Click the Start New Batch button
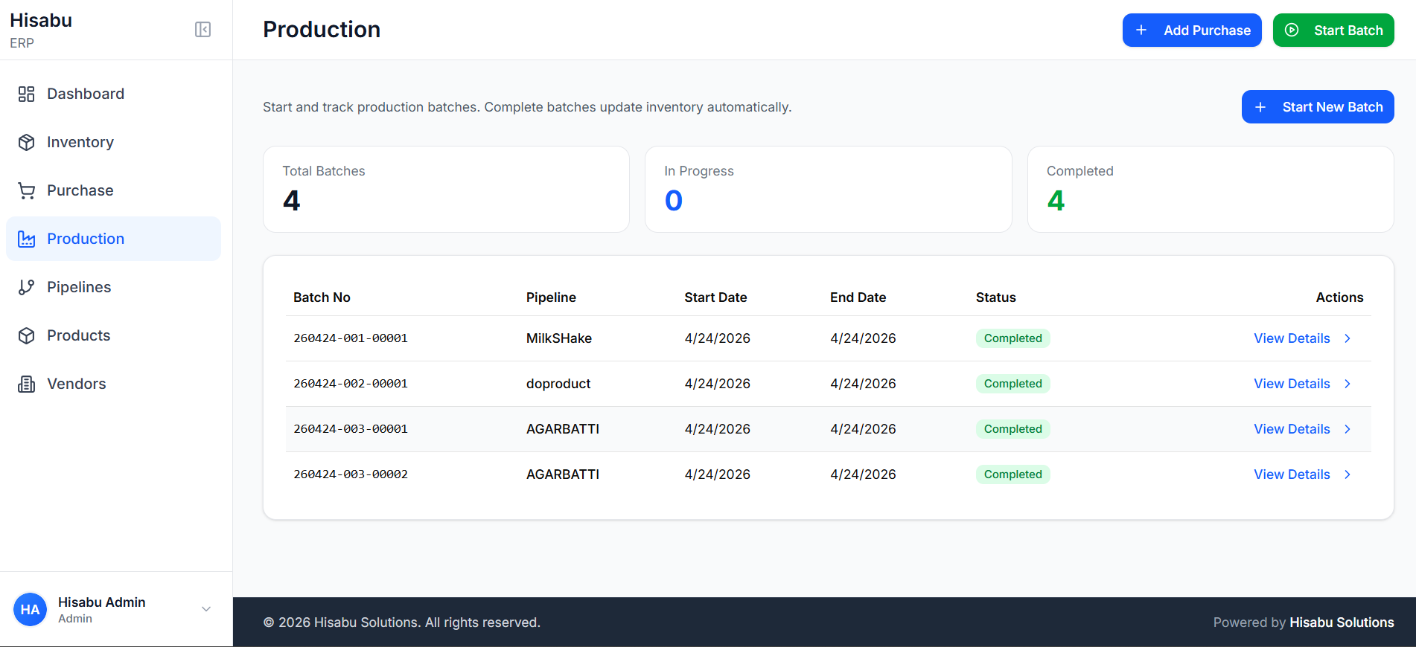Screen dimensions: 1416x647 point(1318,107)
